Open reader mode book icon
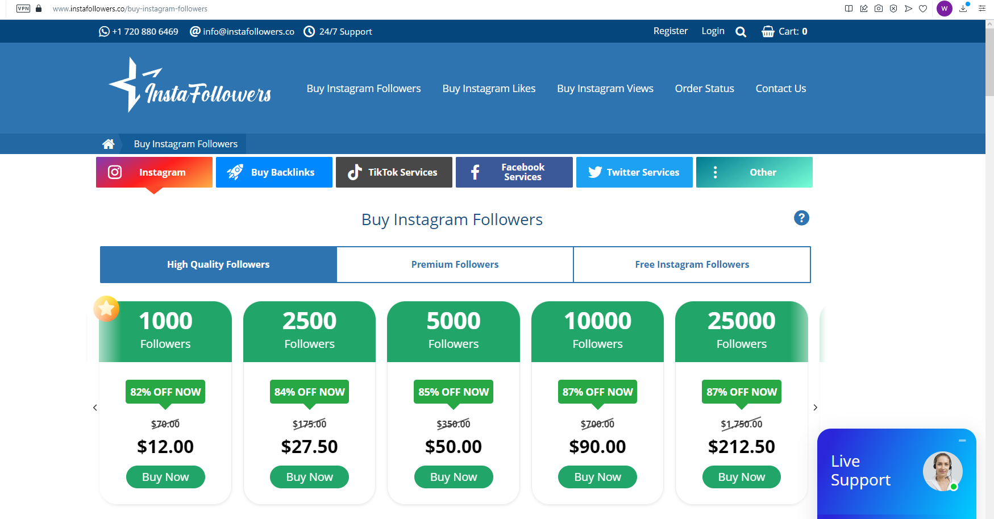The height and width of the screenshot is (519, 994). (x=849, y=9)
